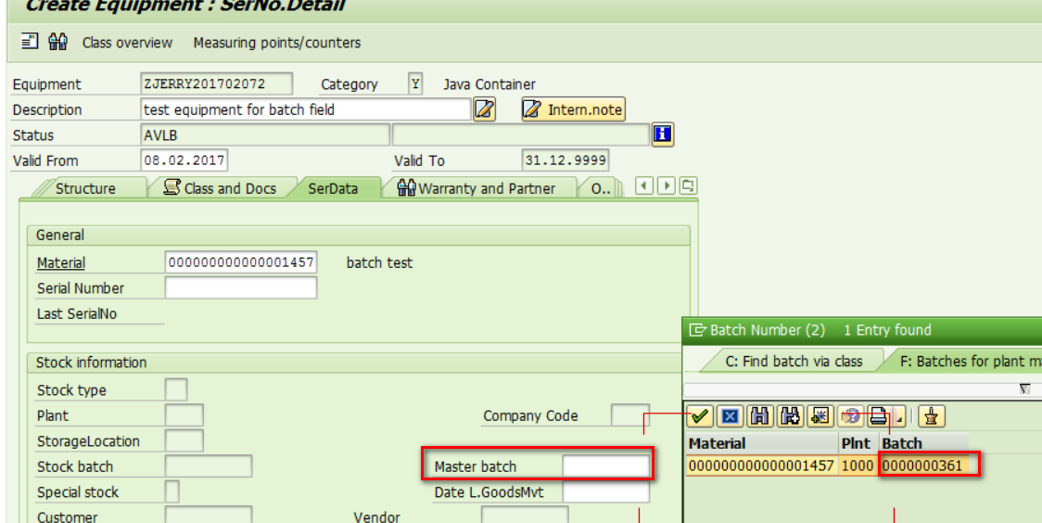Click the Company Code field

point(630,415)
